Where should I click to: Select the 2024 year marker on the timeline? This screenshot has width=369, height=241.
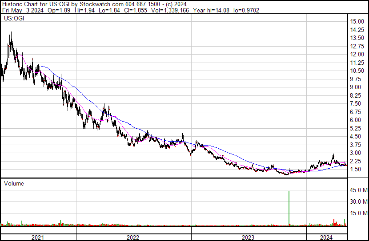point(326,237)
